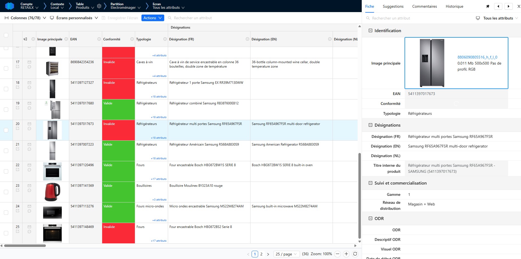Click the megaphone column header icon
Image resolution: width=521 pixels, height=259 pixels.
(25, 39)
